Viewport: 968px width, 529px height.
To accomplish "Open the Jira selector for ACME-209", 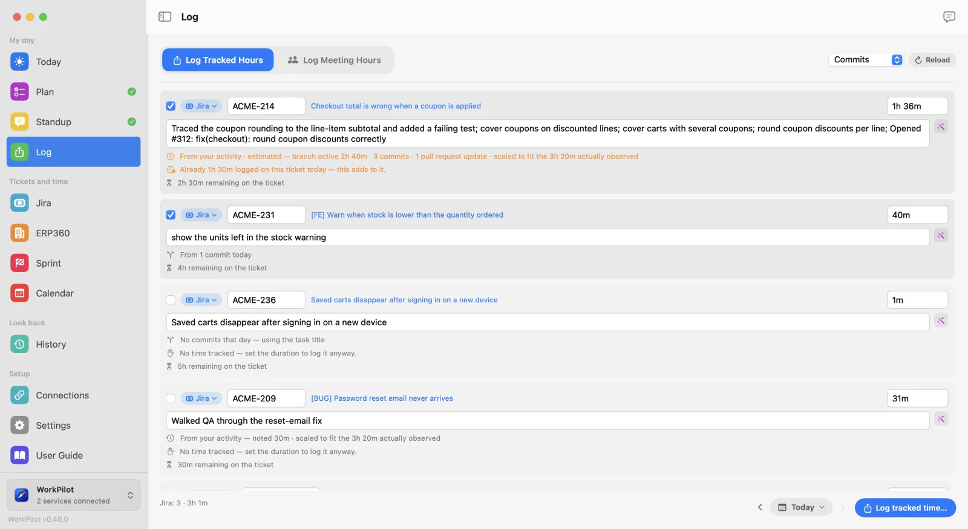I will click(x=201, y=398).
